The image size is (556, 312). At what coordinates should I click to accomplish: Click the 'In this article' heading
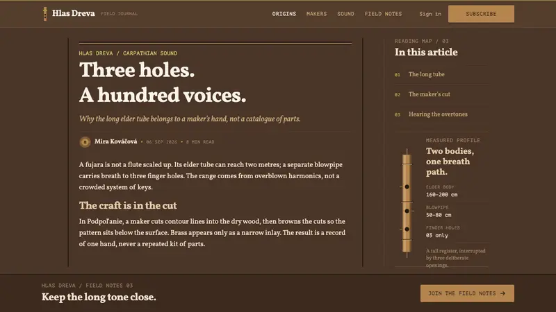(x=426, y=52)
